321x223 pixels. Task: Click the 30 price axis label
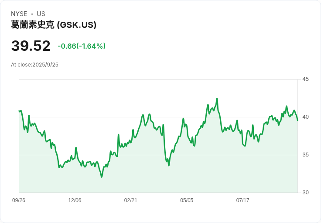305,193
